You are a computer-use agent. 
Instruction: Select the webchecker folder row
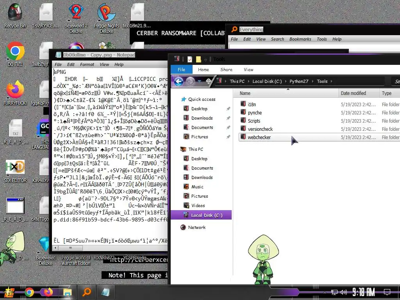[x=320, y=137]
